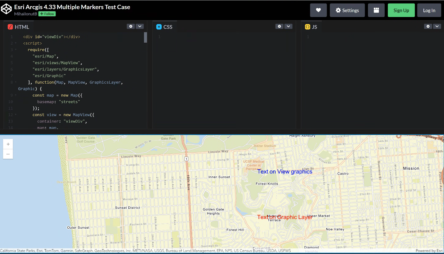
Task: Select the HTML editor tab
Action: point(19,27)
